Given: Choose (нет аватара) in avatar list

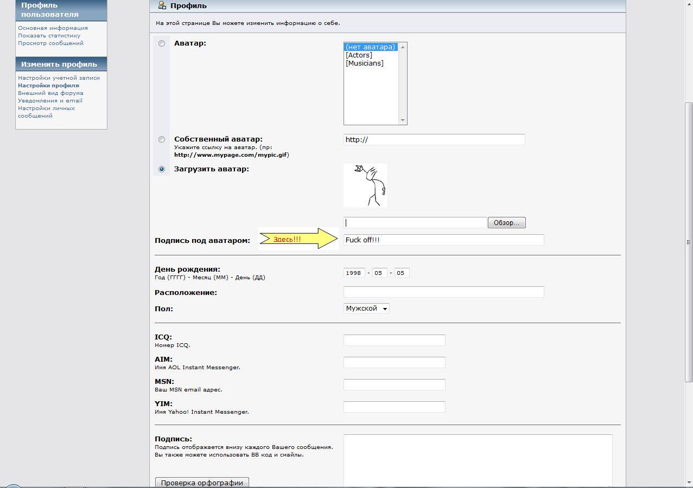Looking at the screenshot, I should [371, 47].
